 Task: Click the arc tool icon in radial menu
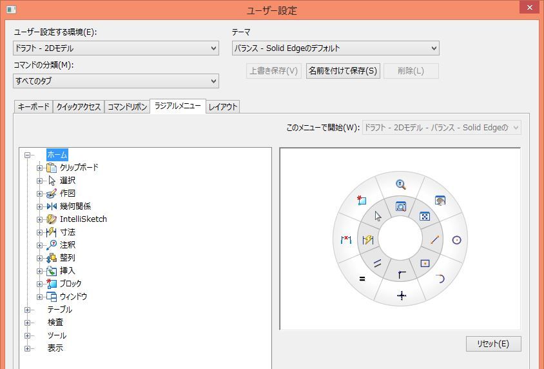[440, 279]
